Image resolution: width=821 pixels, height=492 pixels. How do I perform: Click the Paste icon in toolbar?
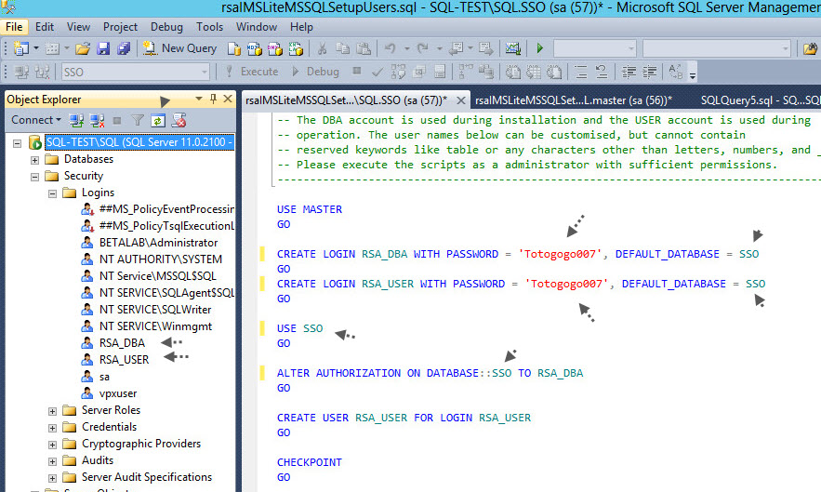pos(364,48)
